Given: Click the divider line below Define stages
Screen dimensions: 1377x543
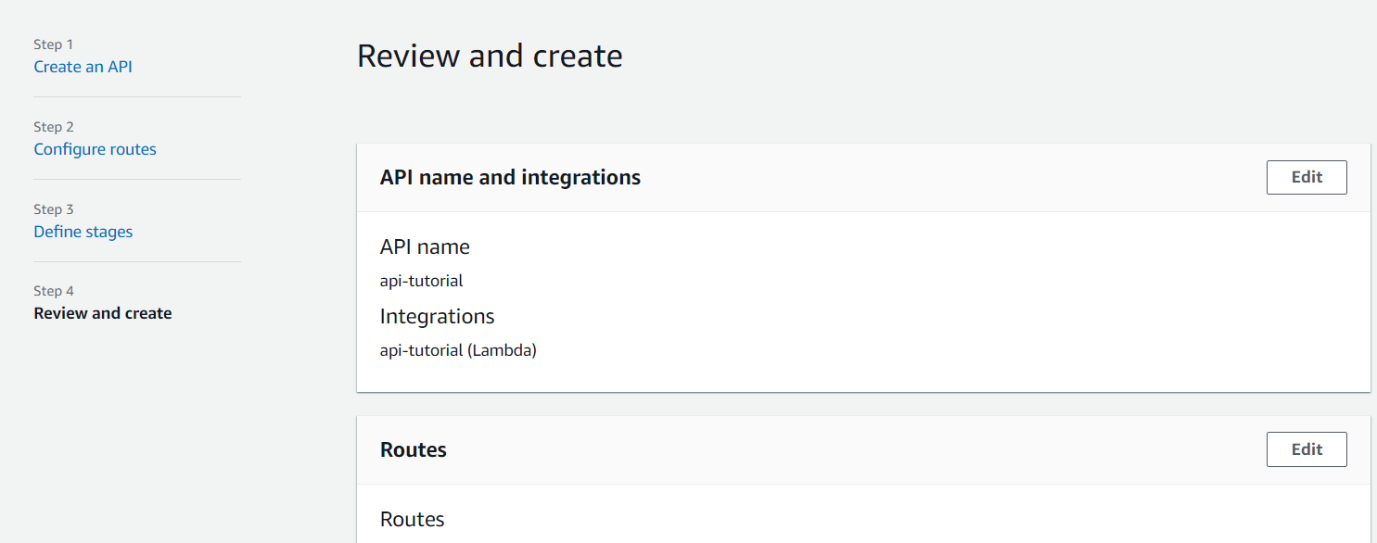Looking at the screenshot, I should (137, 261).
